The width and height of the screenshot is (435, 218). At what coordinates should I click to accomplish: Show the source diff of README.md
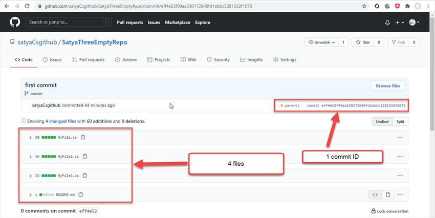pyautogui.click(x=375, y=194)
